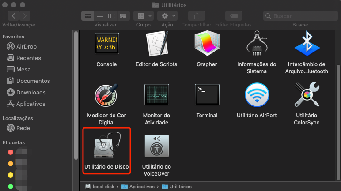Select the red tag
The height and width of the screenshot is (191, 341).
tap(11, 152)
